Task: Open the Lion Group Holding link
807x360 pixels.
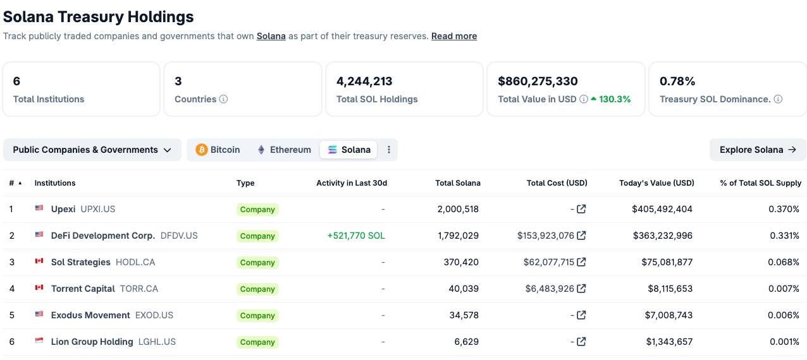Action: 92,342
